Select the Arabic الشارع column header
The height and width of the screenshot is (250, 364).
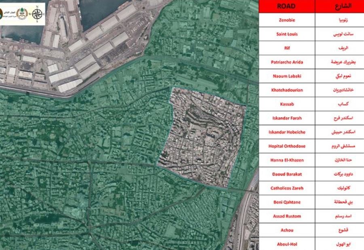(338, 6)
